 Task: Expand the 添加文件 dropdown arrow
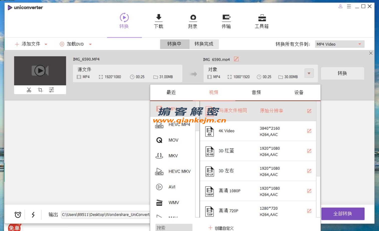[x=46, y=44]
